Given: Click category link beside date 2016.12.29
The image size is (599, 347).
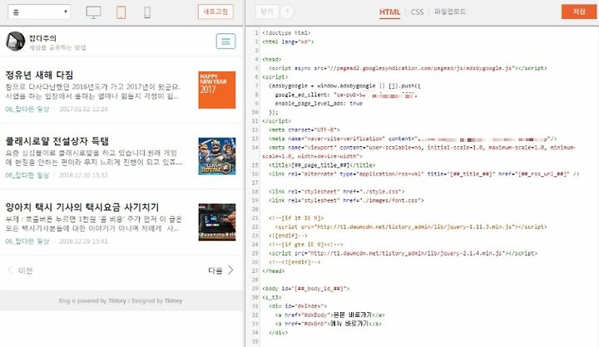Looking at the screenshot, I should pos(27,242).
